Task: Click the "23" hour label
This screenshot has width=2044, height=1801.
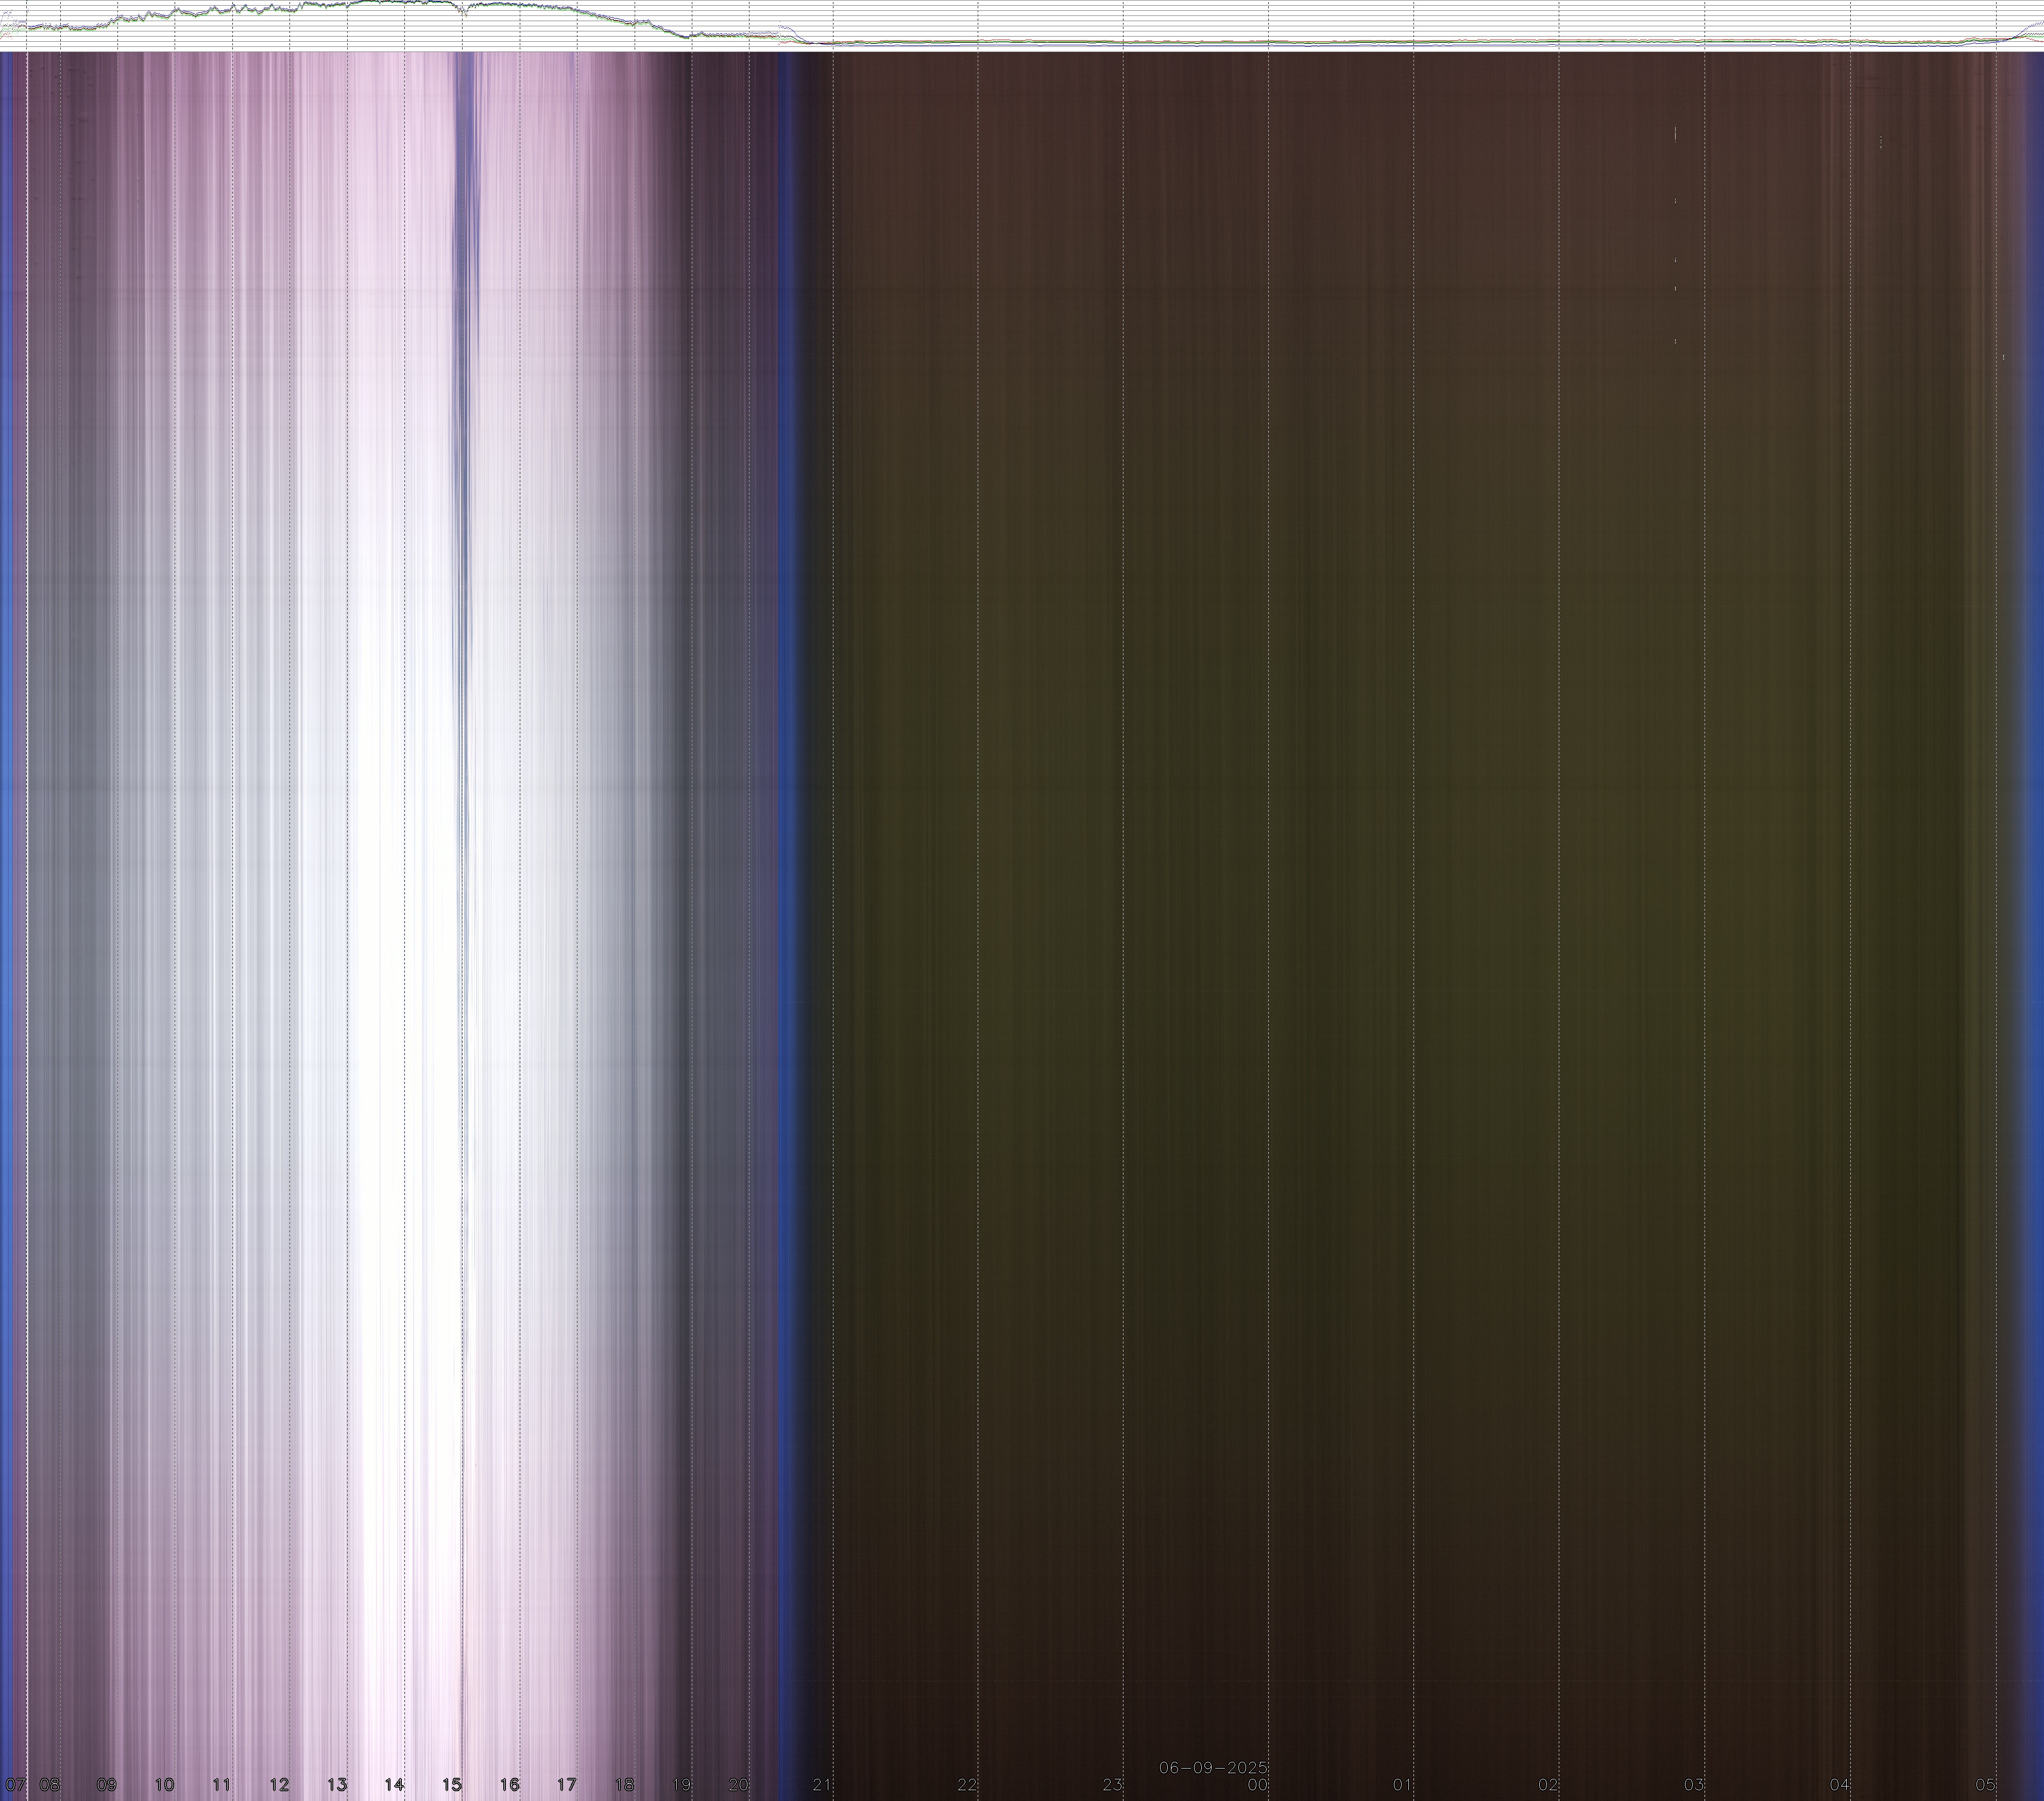Action: click(x=1113, y=1784)
